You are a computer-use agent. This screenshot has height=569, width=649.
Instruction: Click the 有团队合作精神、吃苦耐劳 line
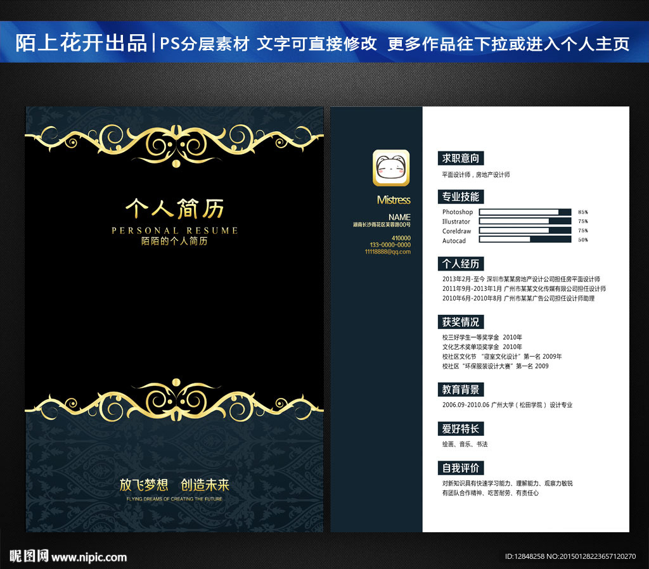491,493
